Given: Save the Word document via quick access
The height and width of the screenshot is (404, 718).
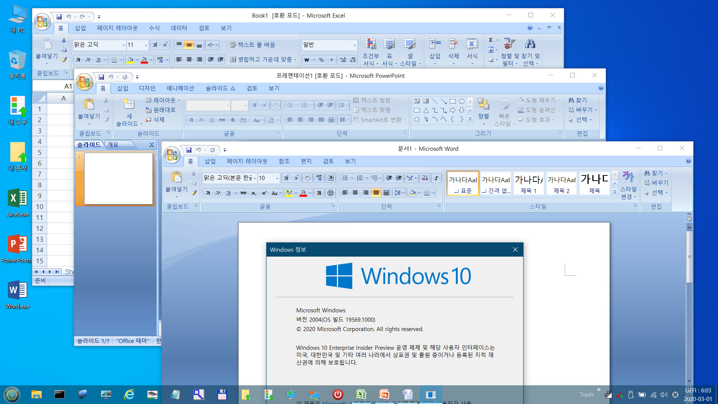Looking at the screenshot, I should 189,150.
